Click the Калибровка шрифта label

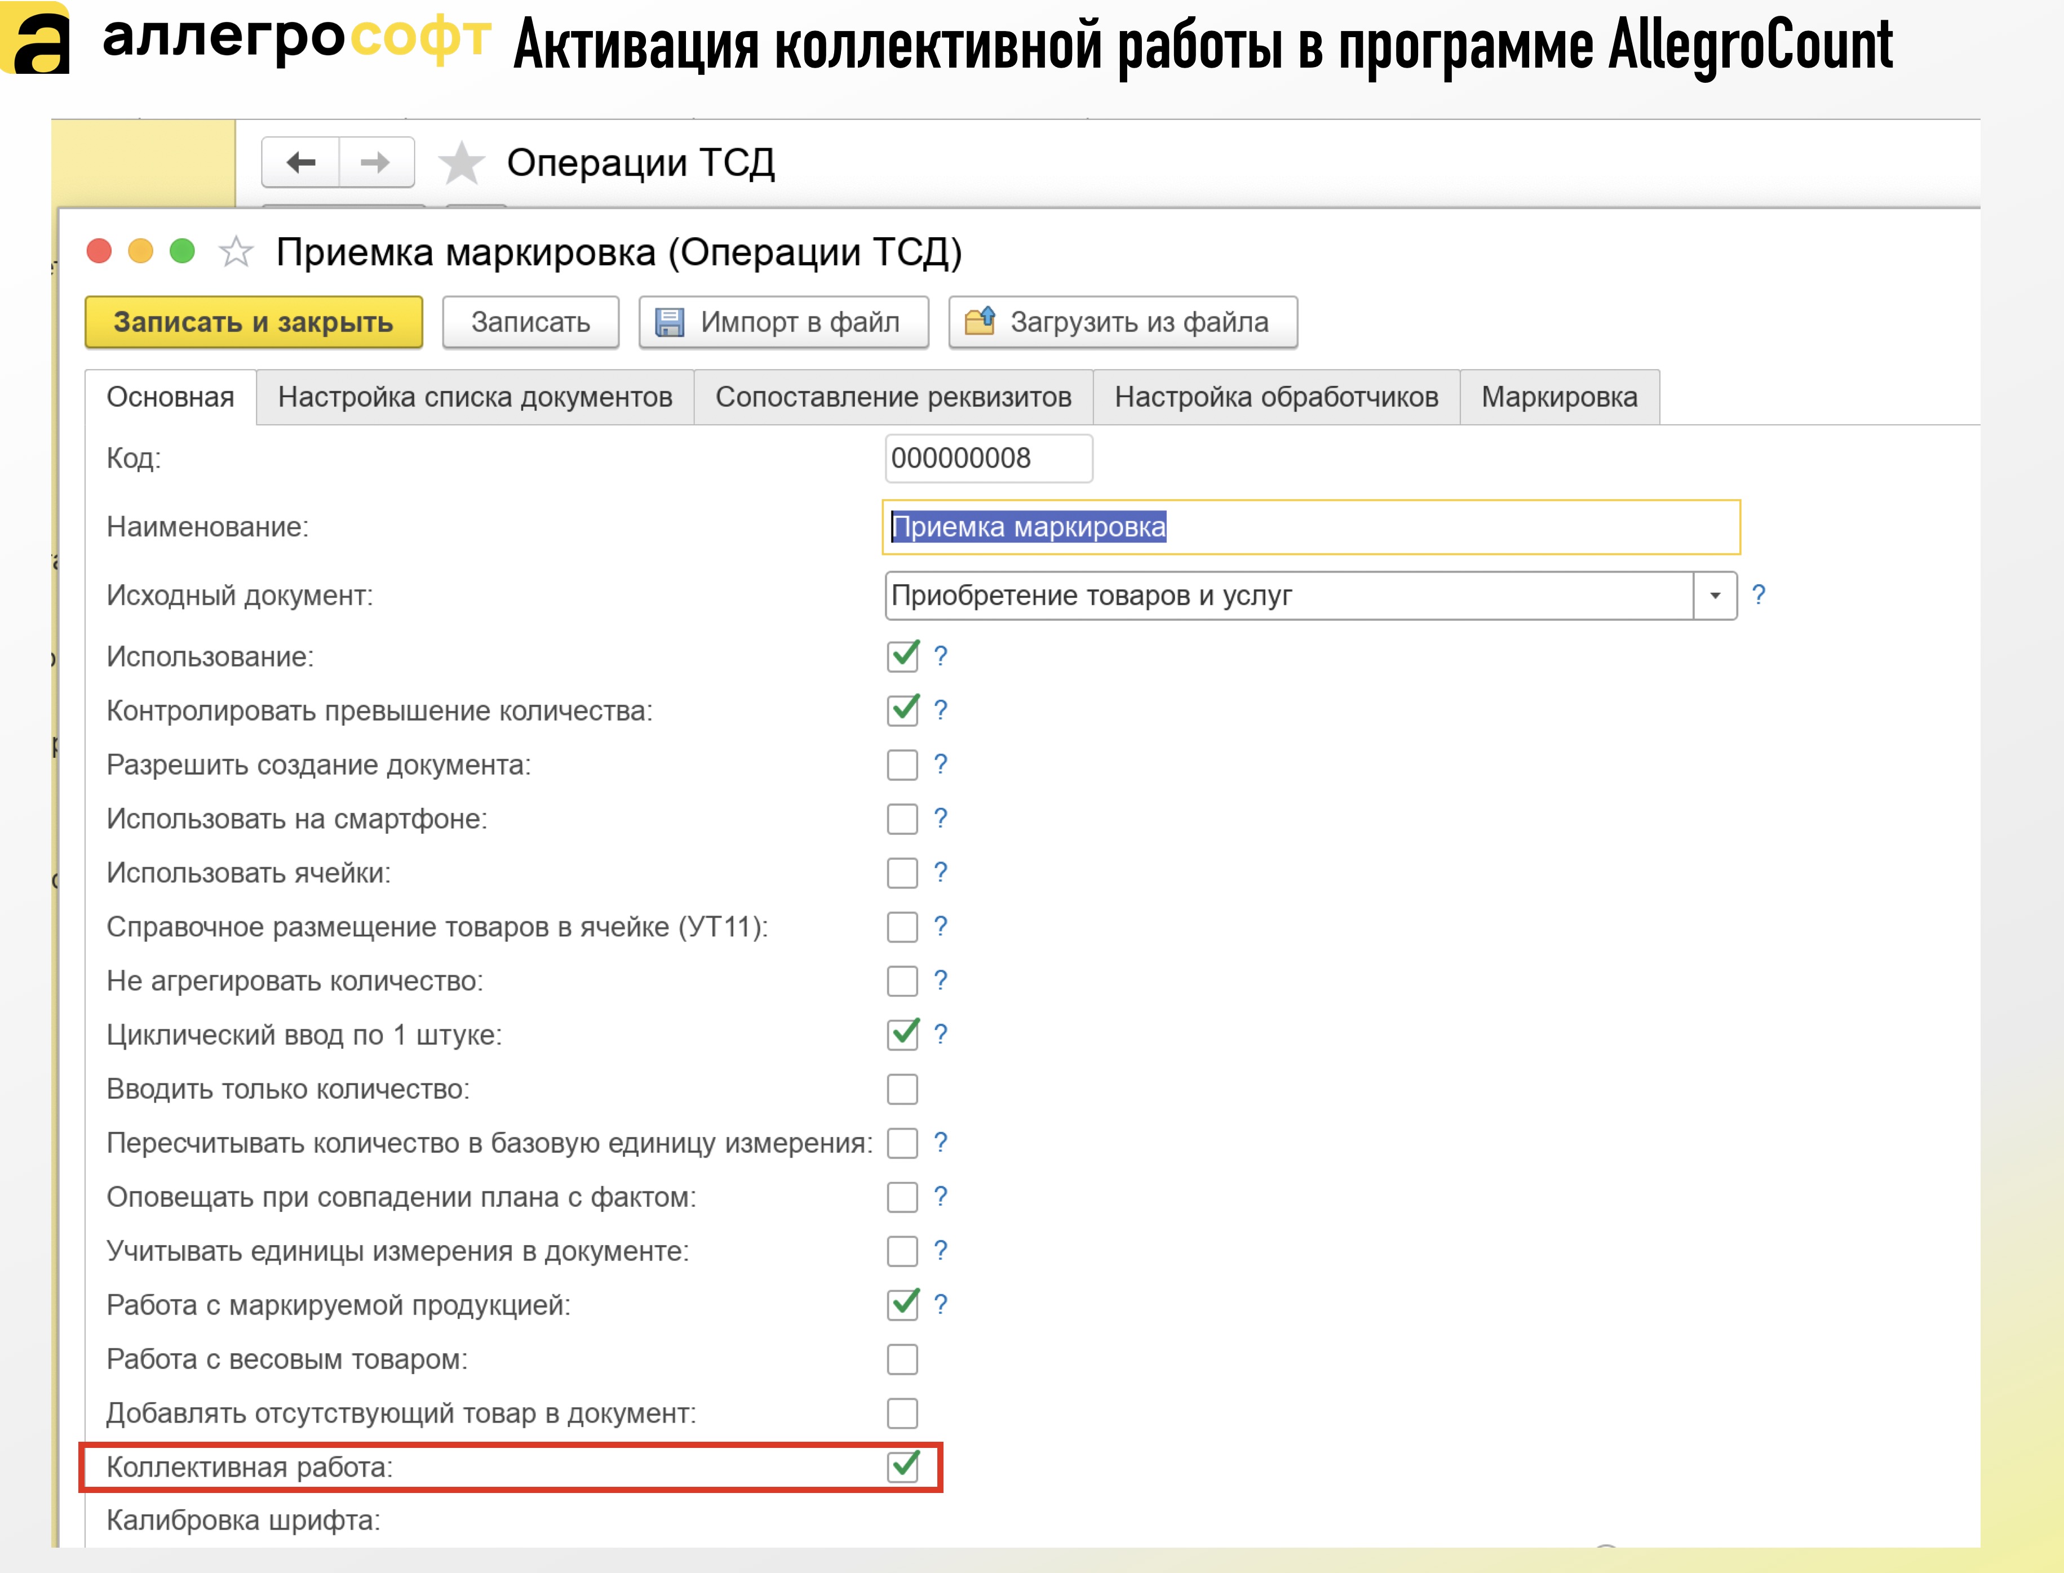pyautogui.click(x=243, y=1519)
